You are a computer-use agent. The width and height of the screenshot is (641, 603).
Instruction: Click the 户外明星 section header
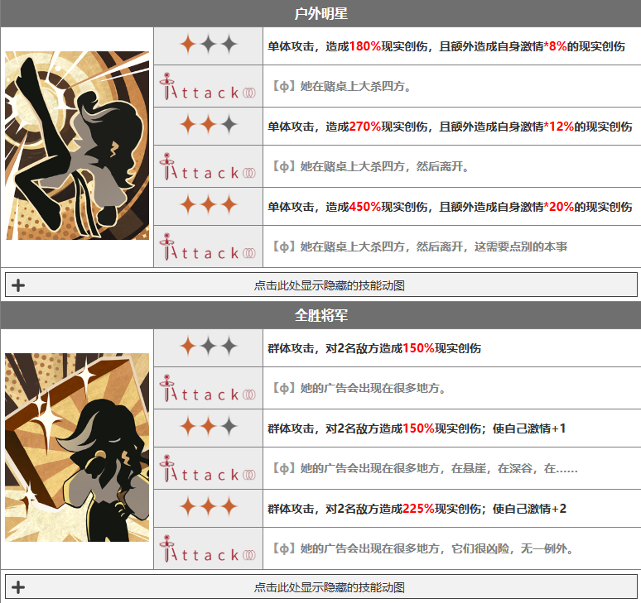(x=320, y=13)
